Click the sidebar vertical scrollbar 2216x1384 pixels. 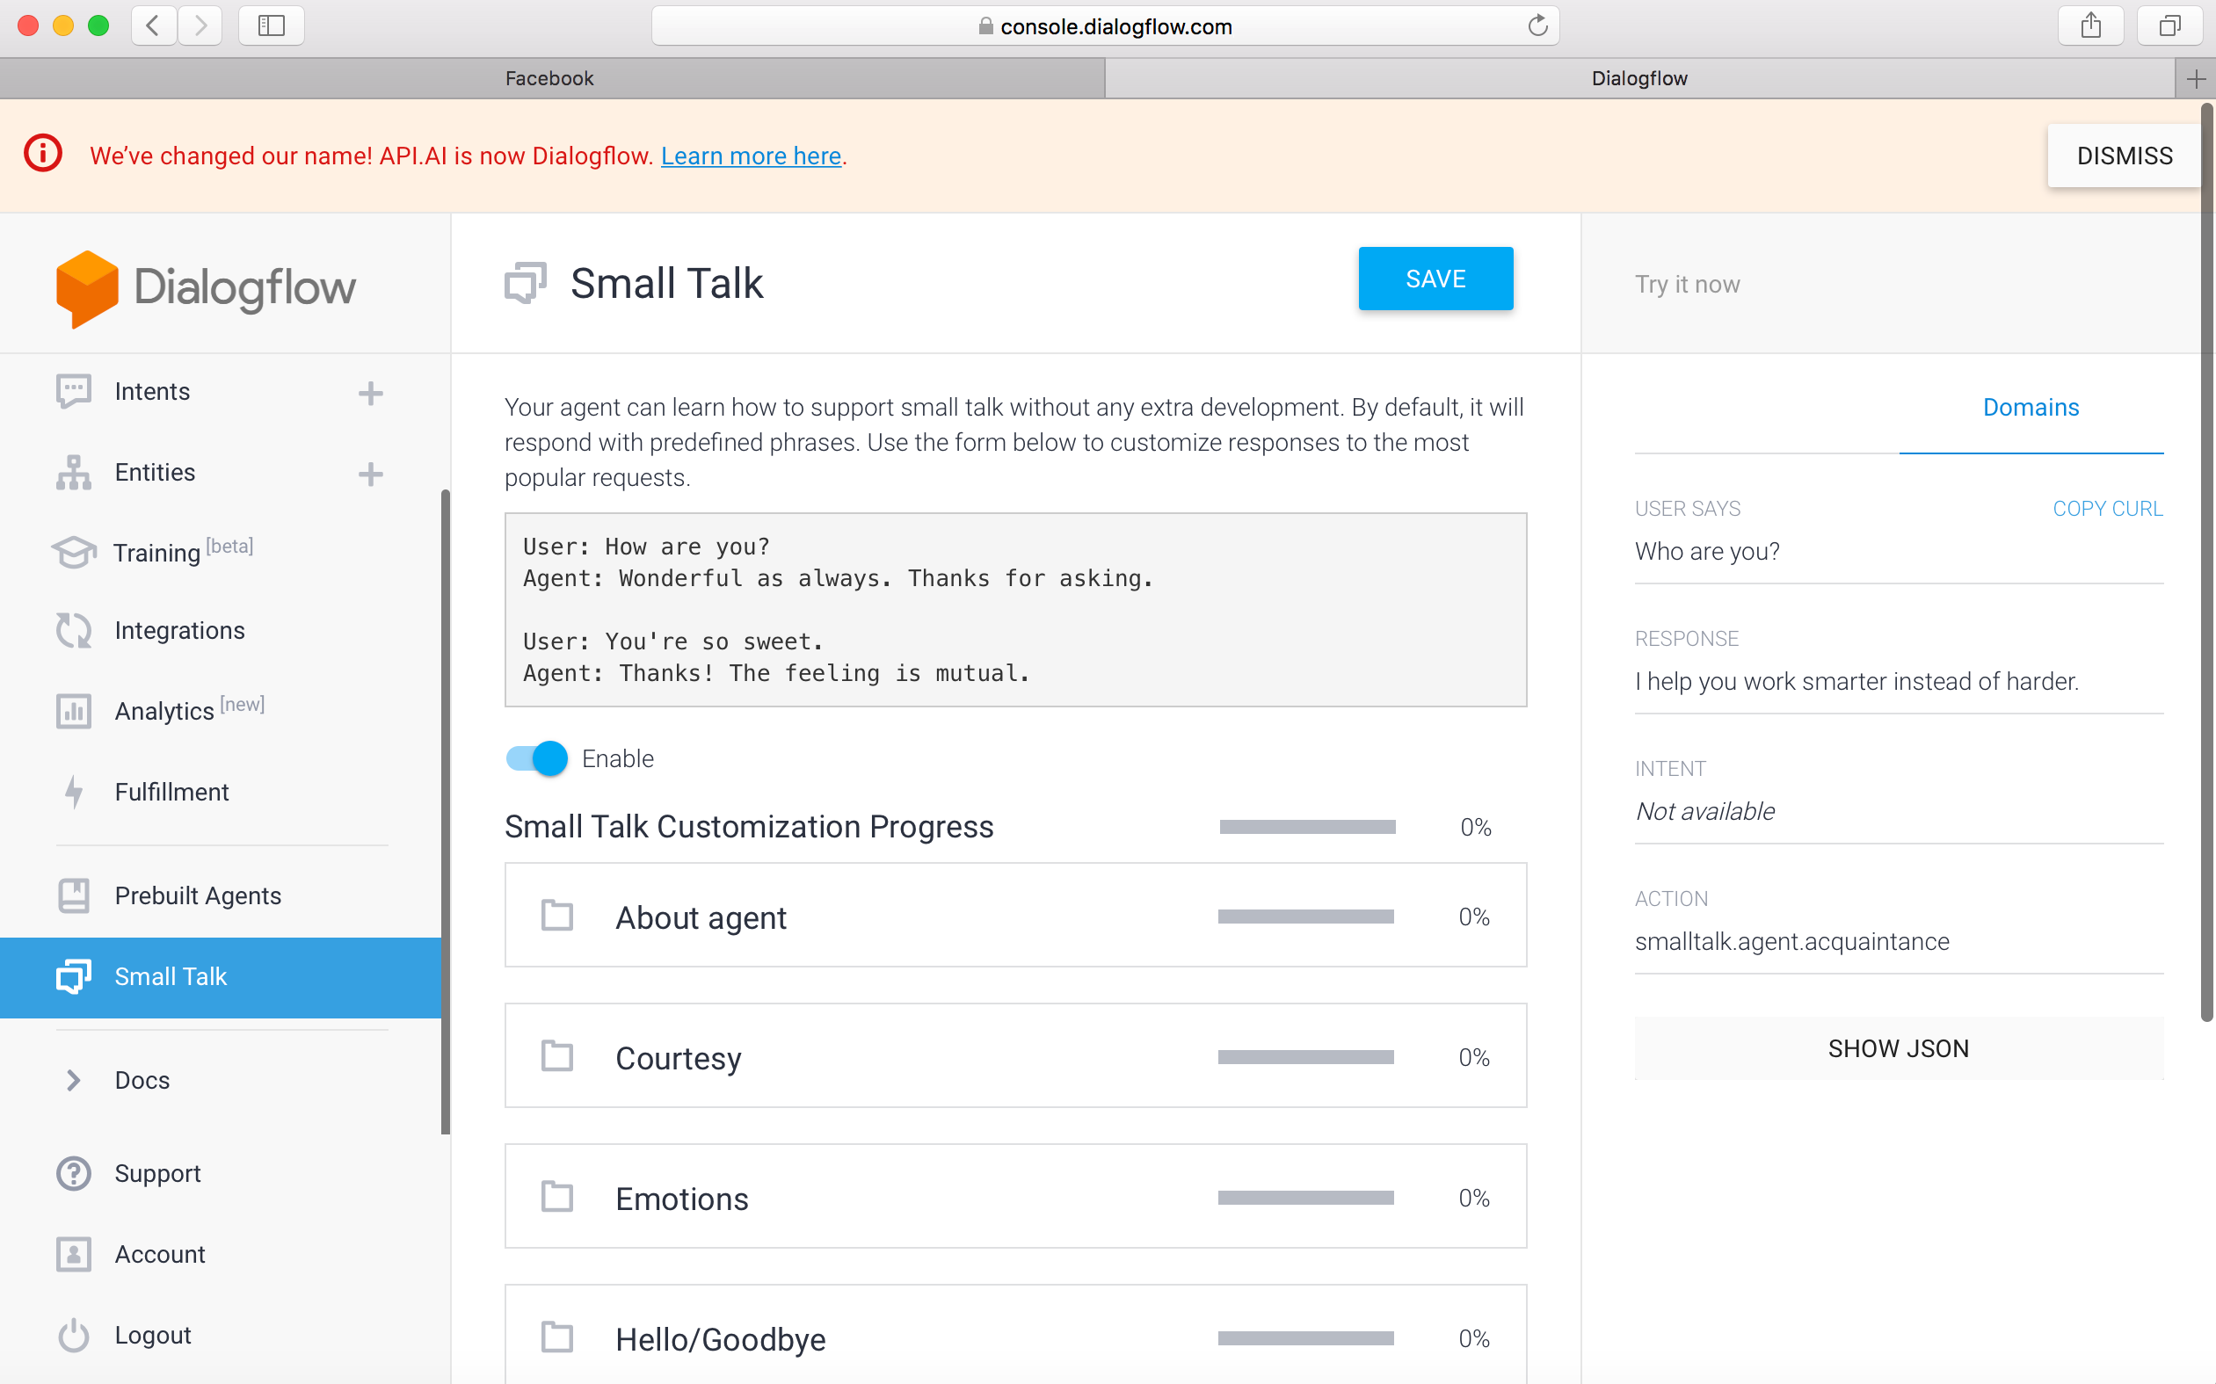click(446, 812)
